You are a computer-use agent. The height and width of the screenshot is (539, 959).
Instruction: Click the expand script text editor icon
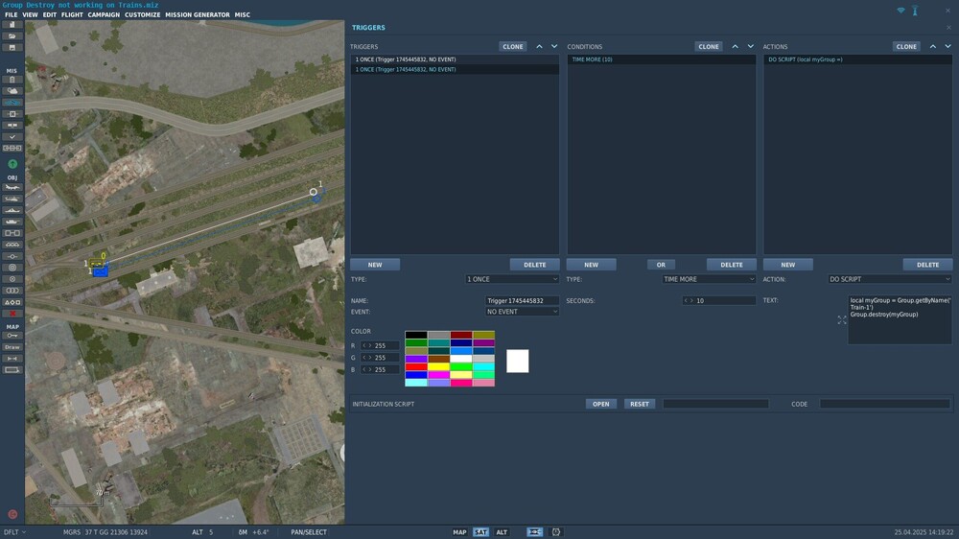842,320
